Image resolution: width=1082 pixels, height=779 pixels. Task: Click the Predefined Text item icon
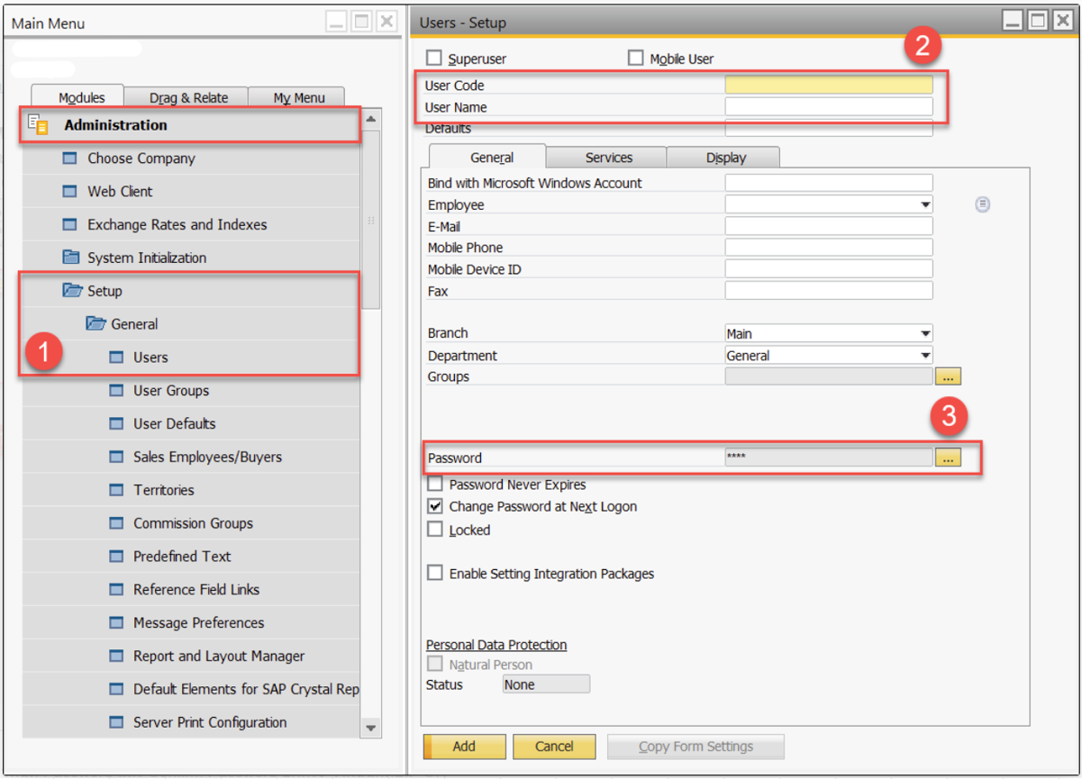pyautogui.click(x=116, y=557)
